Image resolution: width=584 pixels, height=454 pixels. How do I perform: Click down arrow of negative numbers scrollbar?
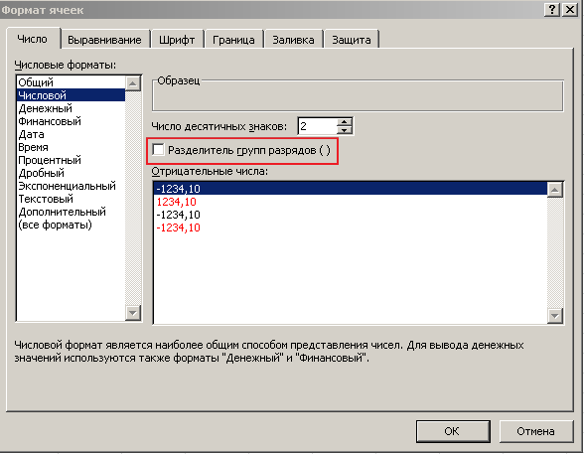(555, 316)
